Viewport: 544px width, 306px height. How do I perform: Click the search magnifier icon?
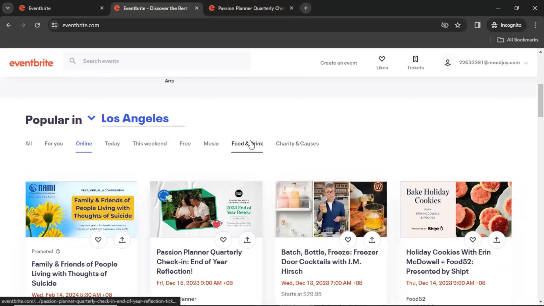[x=73, y=61]
